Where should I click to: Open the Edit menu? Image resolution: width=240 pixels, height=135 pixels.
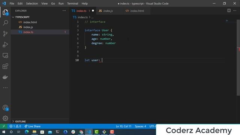[x=20, y=3]
